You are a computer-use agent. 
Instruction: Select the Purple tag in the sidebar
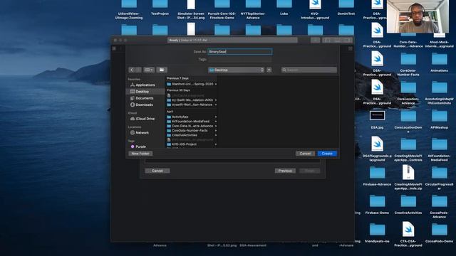[145, 146]
